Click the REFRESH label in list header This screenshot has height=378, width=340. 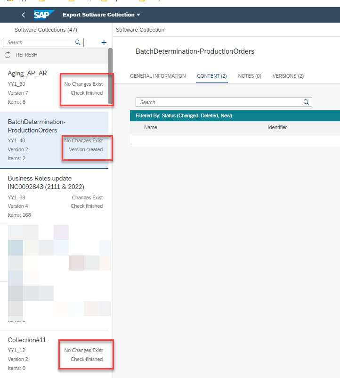tap(27, 55)
